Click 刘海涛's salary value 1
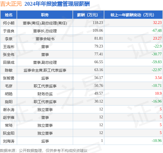 [102, 141]
